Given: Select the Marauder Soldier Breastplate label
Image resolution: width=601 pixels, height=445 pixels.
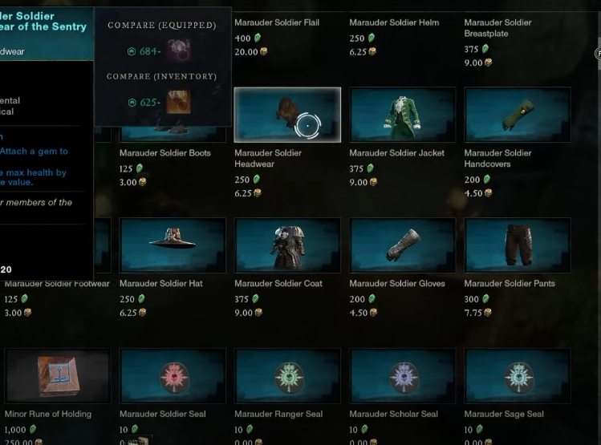Looking at the screenshot, I should tap(497, 28).
